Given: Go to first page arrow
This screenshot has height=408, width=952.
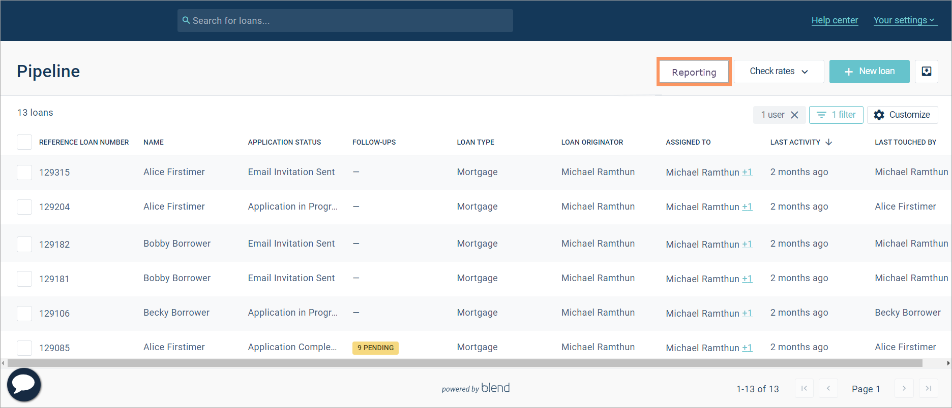Looking at the screenshot, I should point(804,388).
